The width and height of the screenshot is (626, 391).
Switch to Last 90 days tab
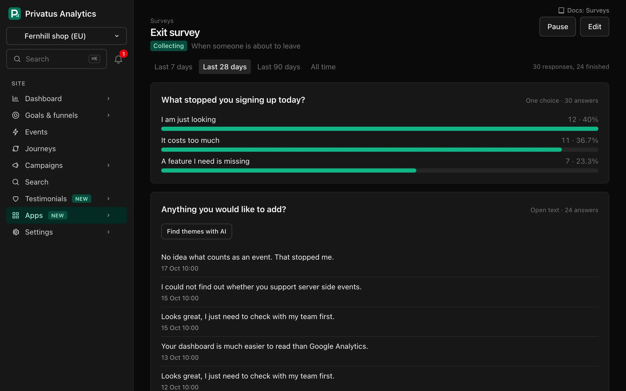279,67
